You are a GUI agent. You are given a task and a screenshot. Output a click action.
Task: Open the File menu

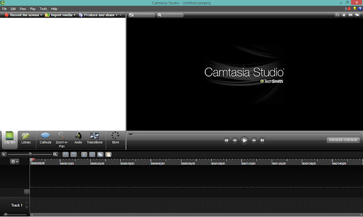[x=5, y=9]
